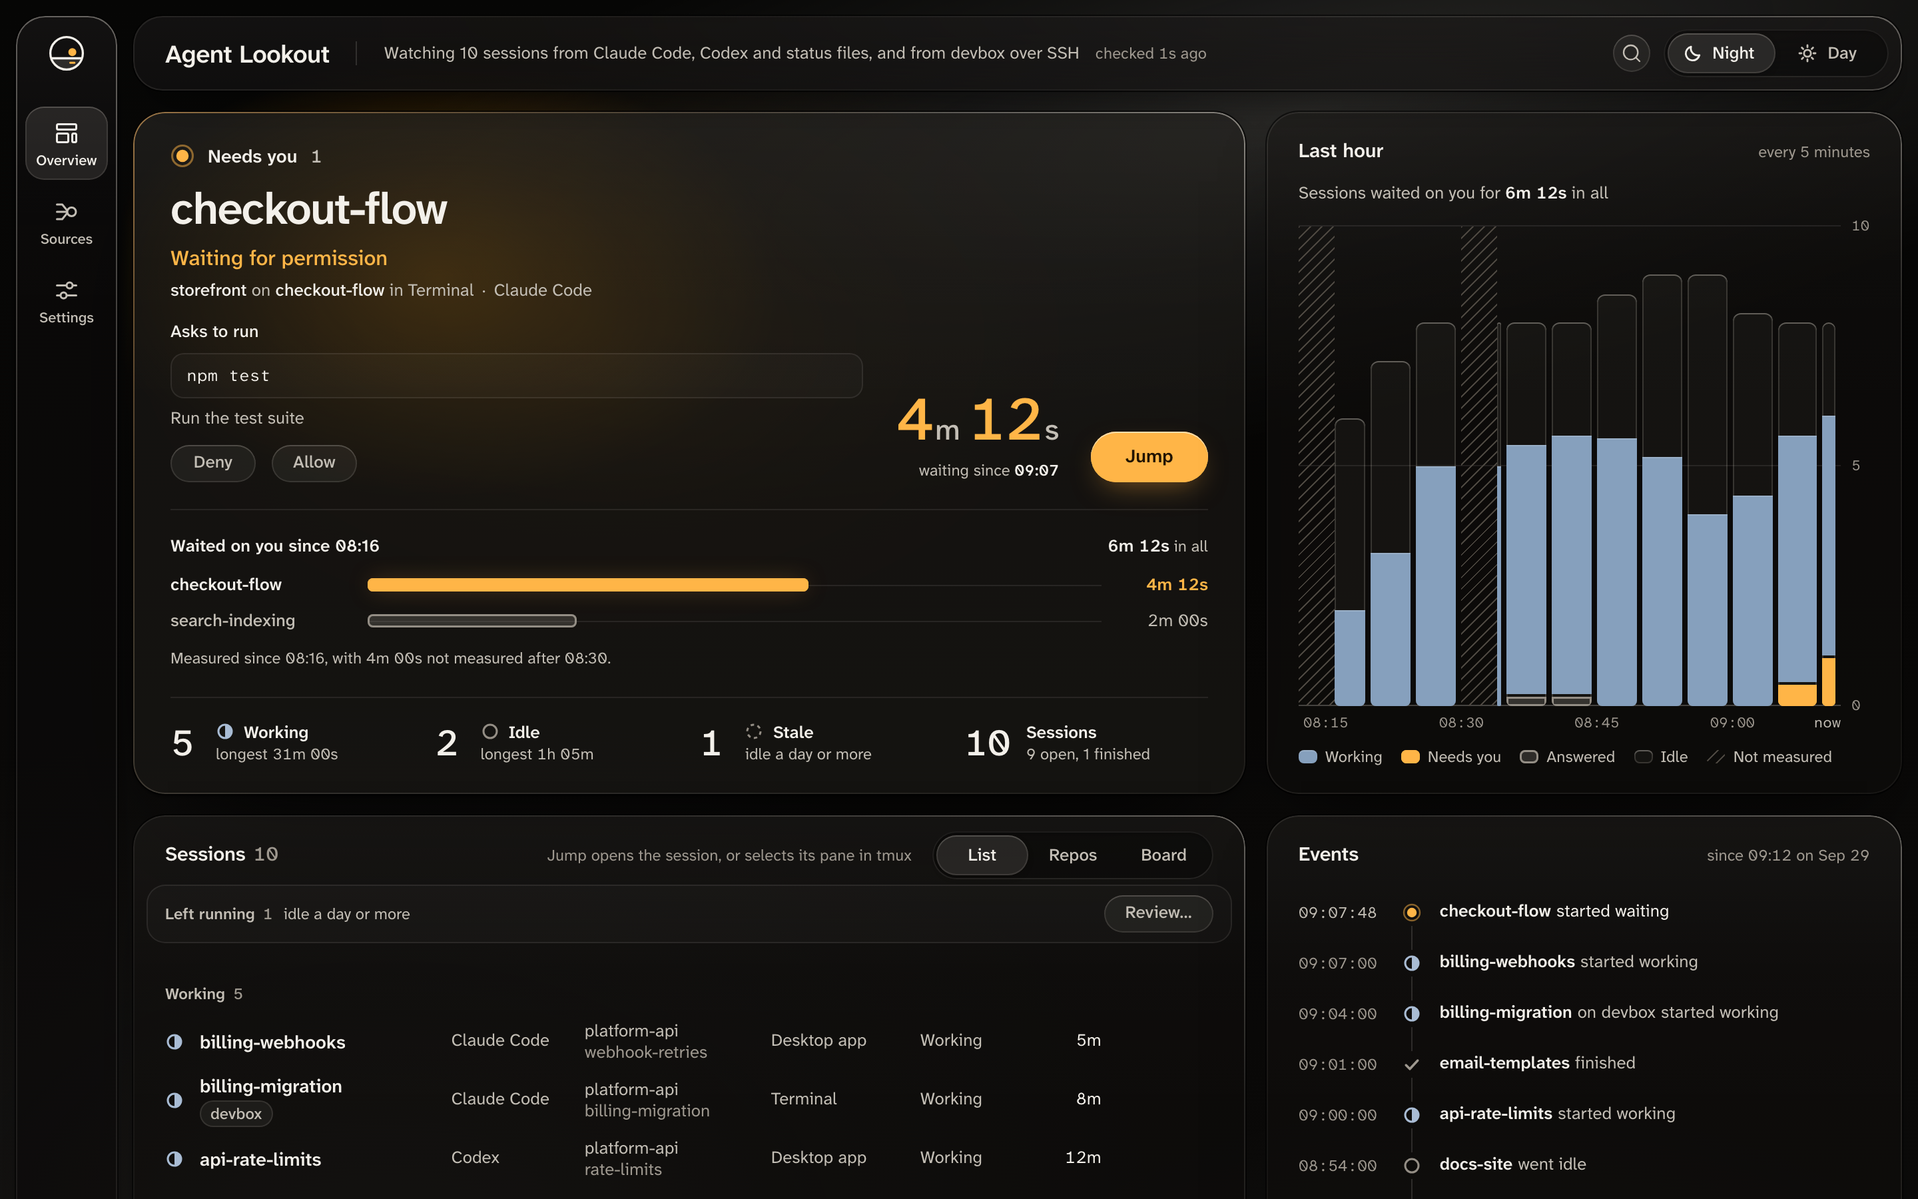1918x1199 pixels.
Task: Click the checkmark icon for email-templates finished
Action: coord(1412,1064)
